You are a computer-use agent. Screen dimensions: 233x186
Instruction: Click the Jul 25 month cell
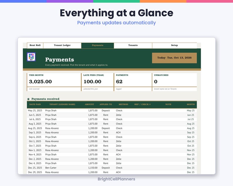[191, 119]
